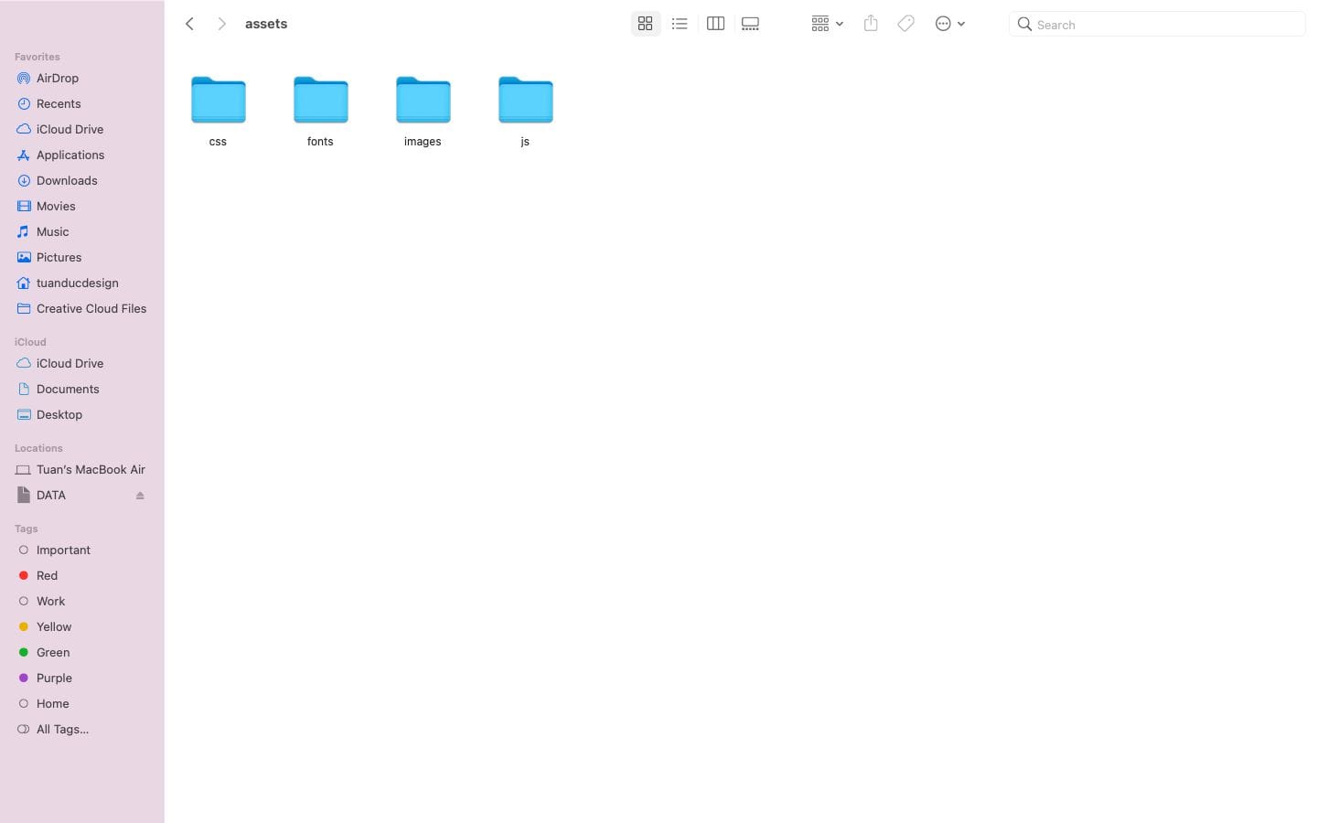Image resolution: width=1317 pixels, height=823 pixels.
Task: Click the Forward navigation arrow
Action: click(x=221, y=24)
